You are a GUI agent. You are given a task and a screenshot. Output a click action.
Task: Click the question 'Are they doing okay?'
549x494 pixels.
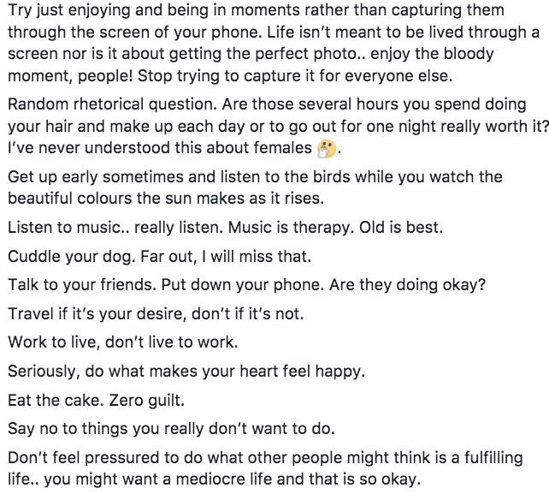(408, 285)
